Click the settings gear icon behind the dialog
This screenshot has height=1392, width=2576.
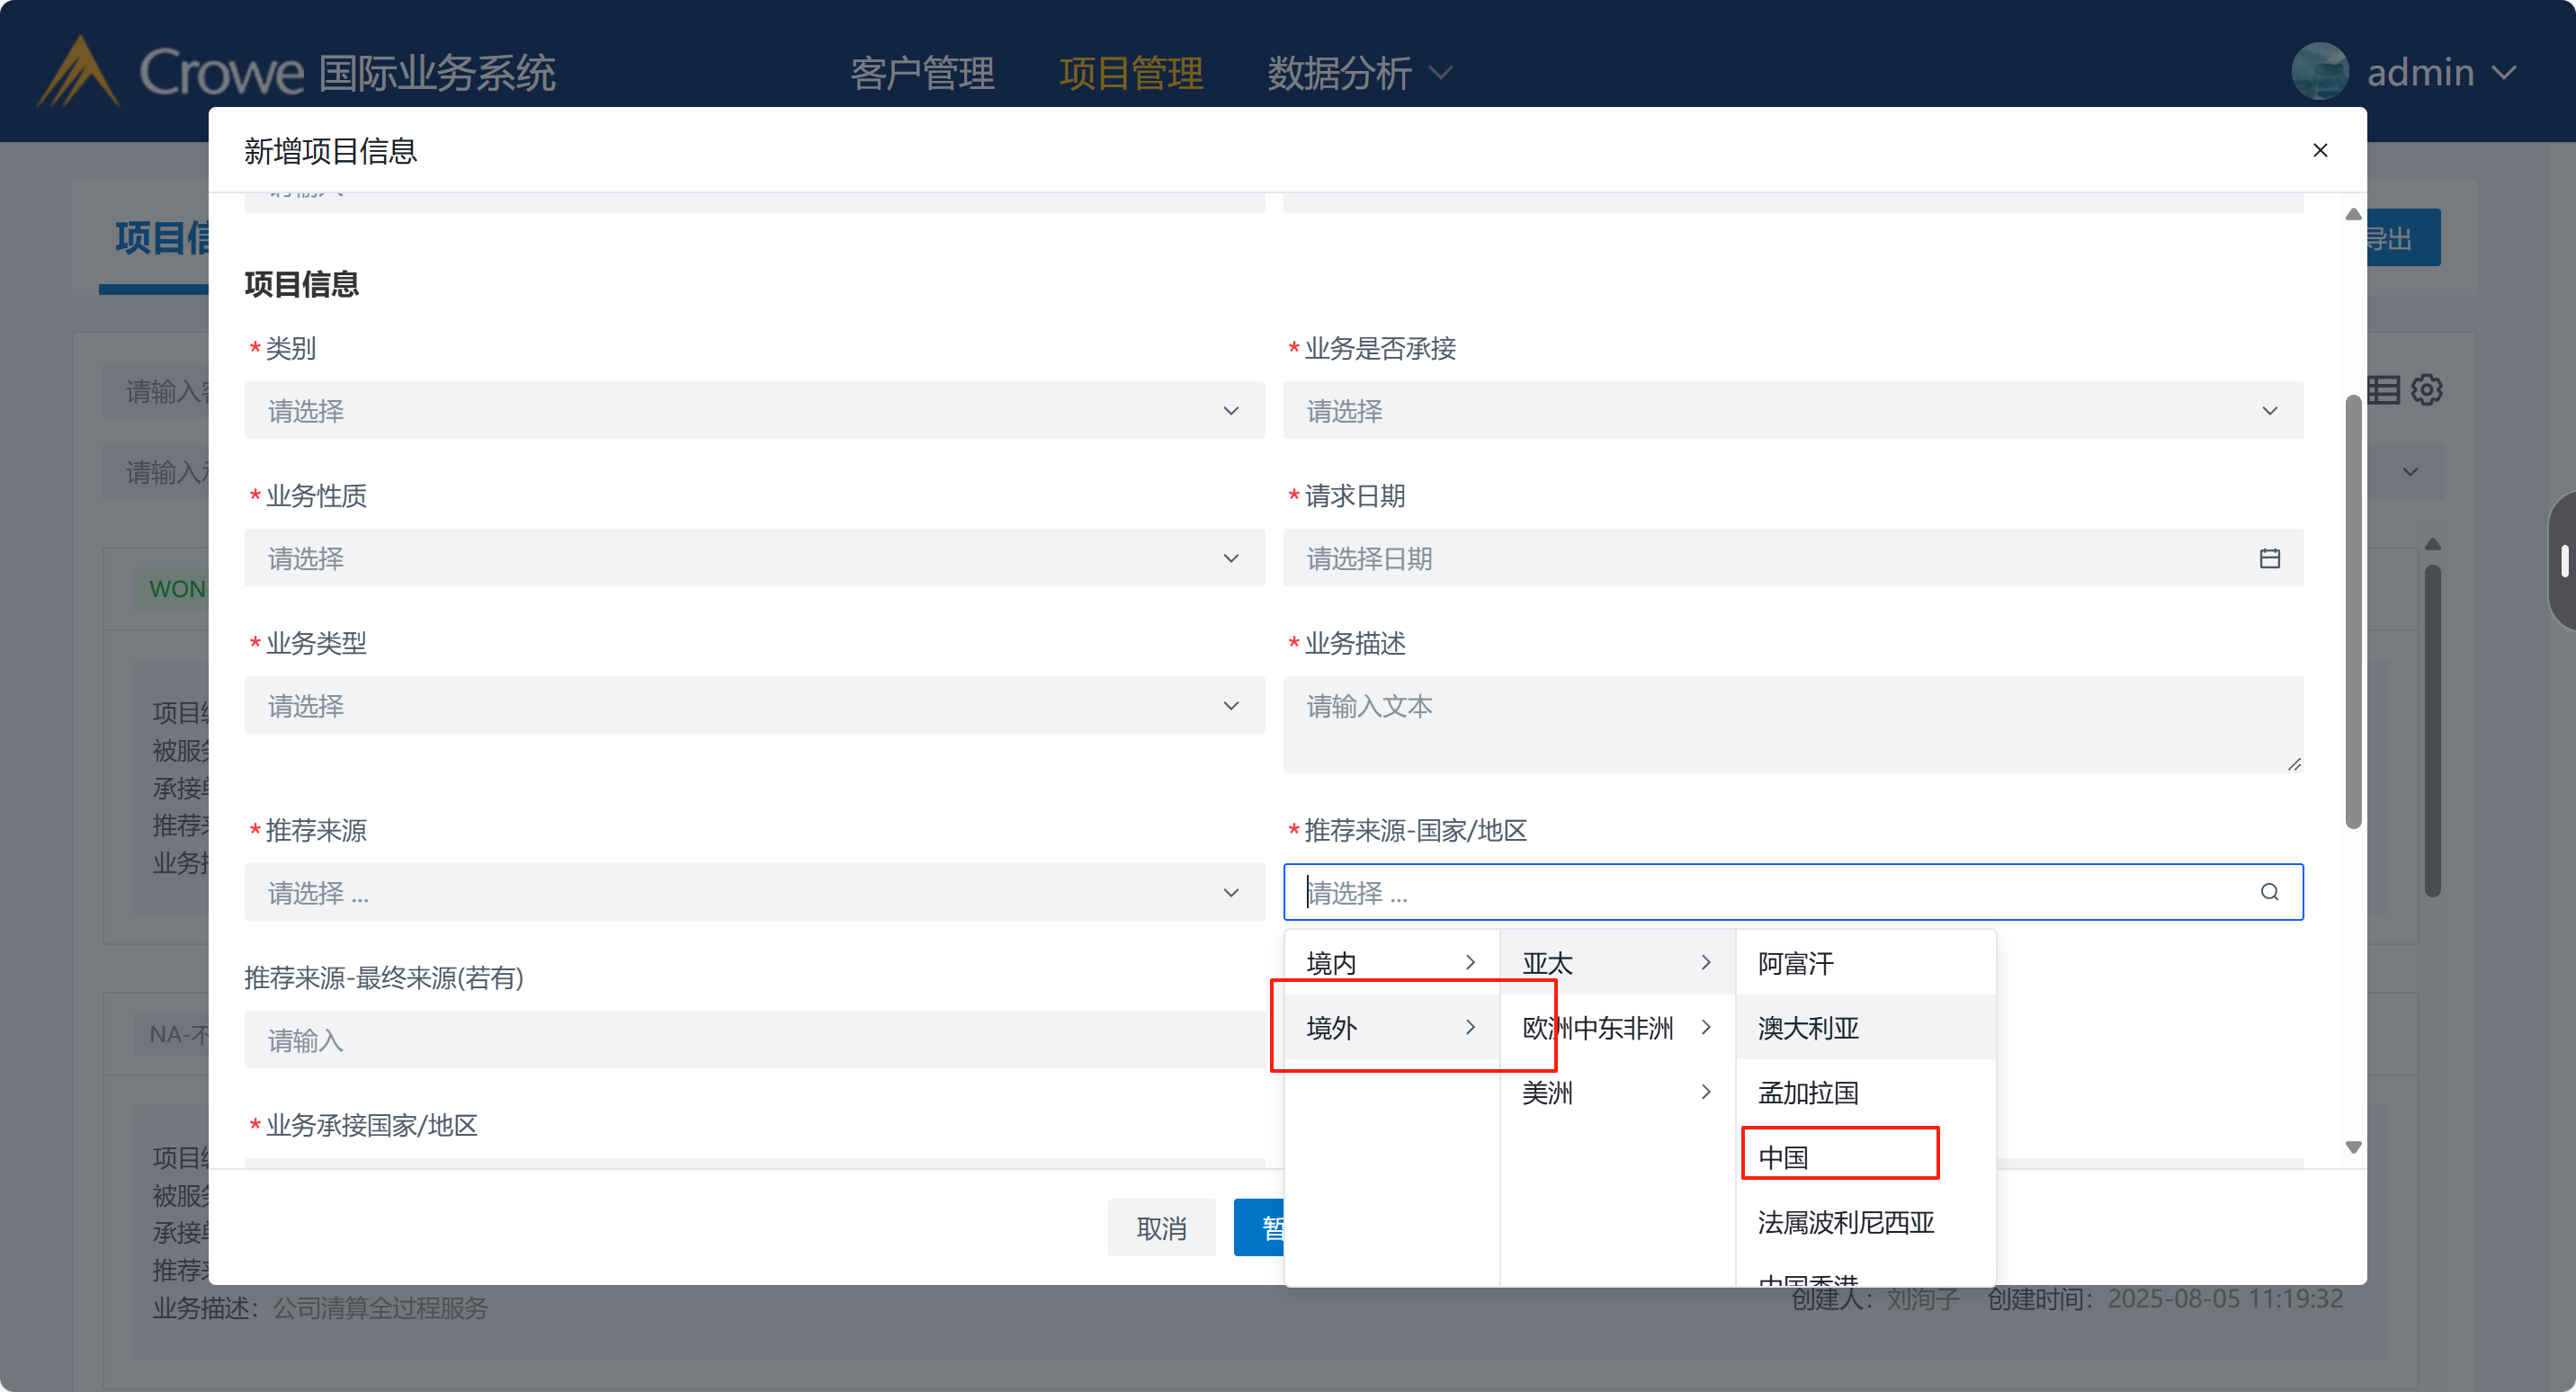[x=2426, y=389]
